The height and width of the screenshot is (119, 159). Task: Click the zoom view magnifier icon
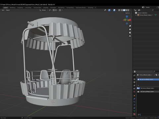pos(130,26)
